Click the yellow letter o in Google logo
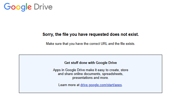The width and height of the screenshot is (177, 101). click(x=18, y=7)
